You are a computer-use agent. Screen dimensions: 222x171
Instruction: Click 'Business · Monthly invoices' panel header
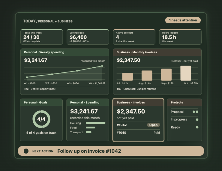click(x=157, y=52)
